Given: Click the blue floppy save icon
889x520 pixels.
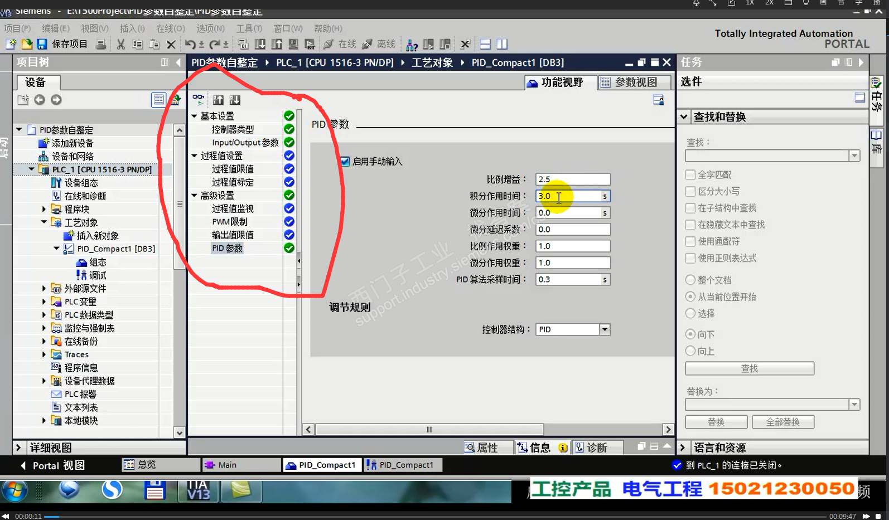Looking at the screenshot, I should point(42,44).
